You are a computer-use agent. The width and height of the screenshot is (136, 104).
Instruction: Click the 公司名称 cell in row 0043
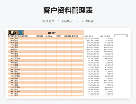(x=29, y=38)
